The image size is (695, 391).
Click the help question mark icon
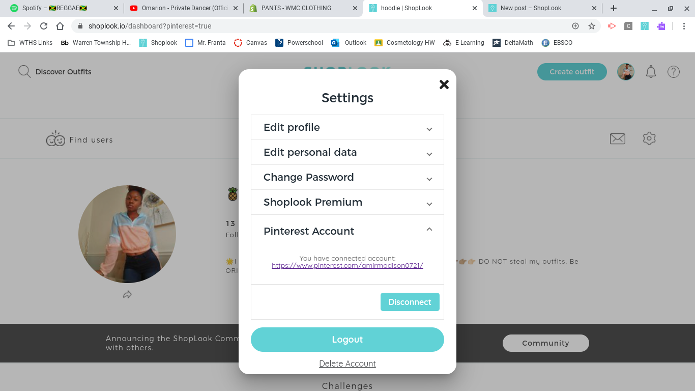coord(674,72)
